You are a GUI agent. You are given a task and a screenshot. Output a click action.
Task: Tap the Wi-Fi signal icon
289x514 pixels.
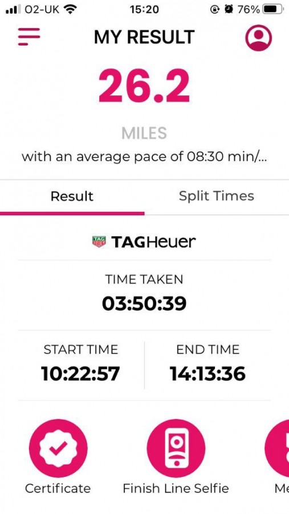pyautogui.click(x=69, y=10)
